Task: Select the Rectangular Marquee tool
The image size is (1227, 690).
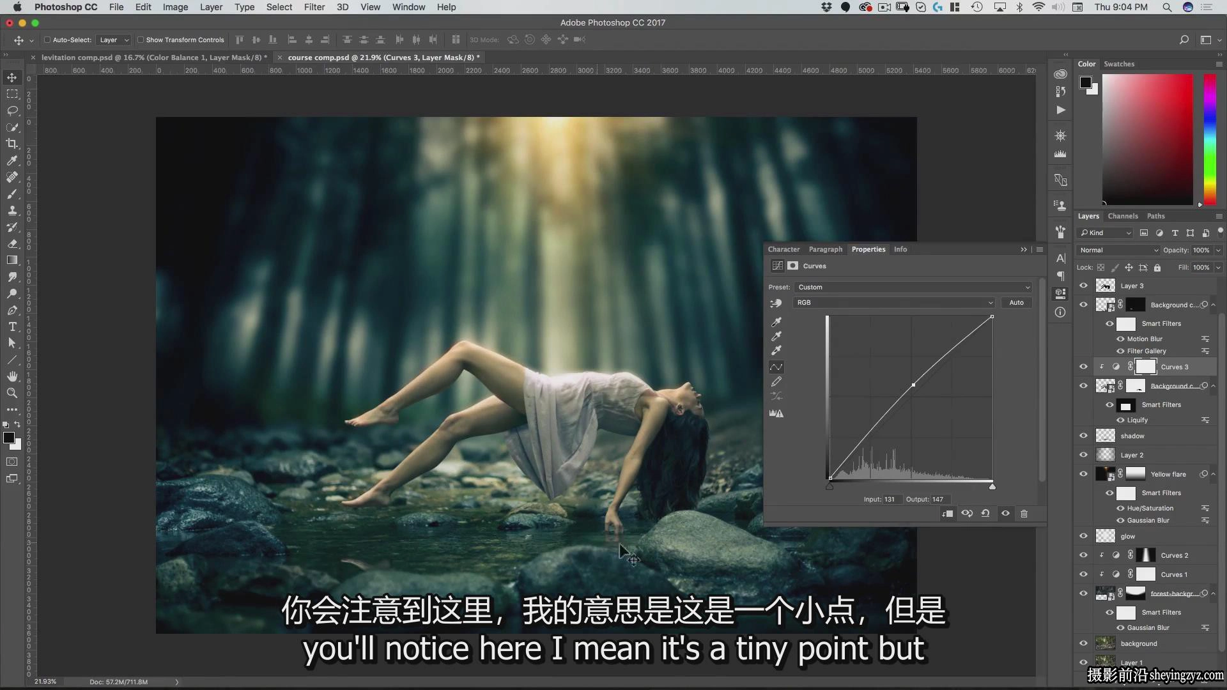Action: pyautogui.click(x=12, y=94)
